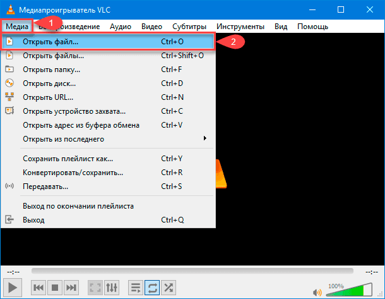Click the folder icon for Открыть папку
Image resolution: width=385 pixels, height=299 pixels.
coord(9,69)
